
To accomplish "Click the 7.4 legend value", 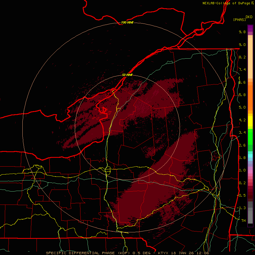I will 242,70.
